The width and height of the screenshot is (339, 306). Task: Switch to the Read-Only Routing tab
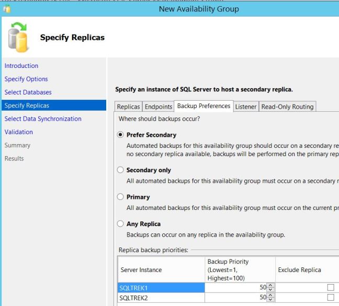pos(287,107)
